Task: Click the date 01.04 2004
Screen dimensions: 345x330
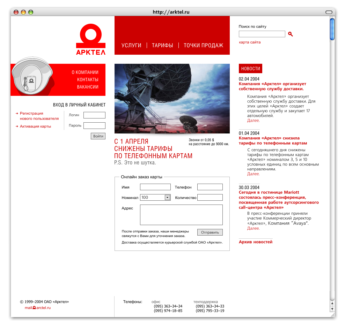Action: (x=249, y=133)
